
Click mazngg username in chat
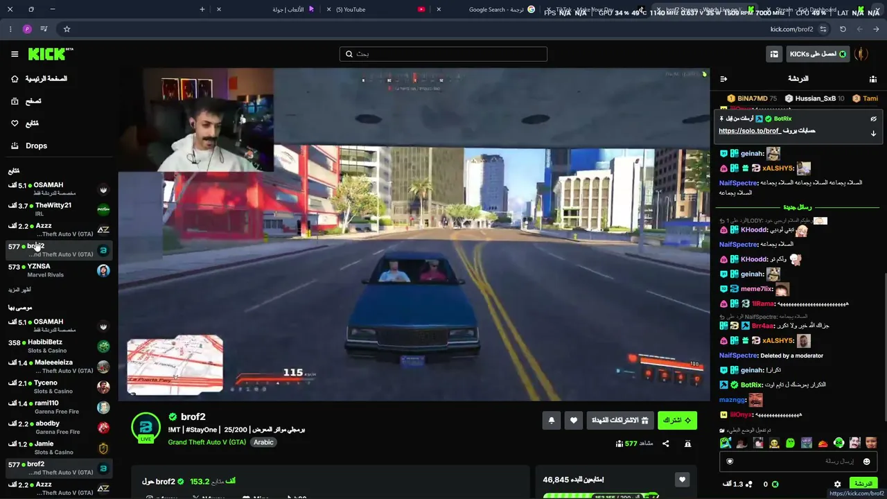732,400
